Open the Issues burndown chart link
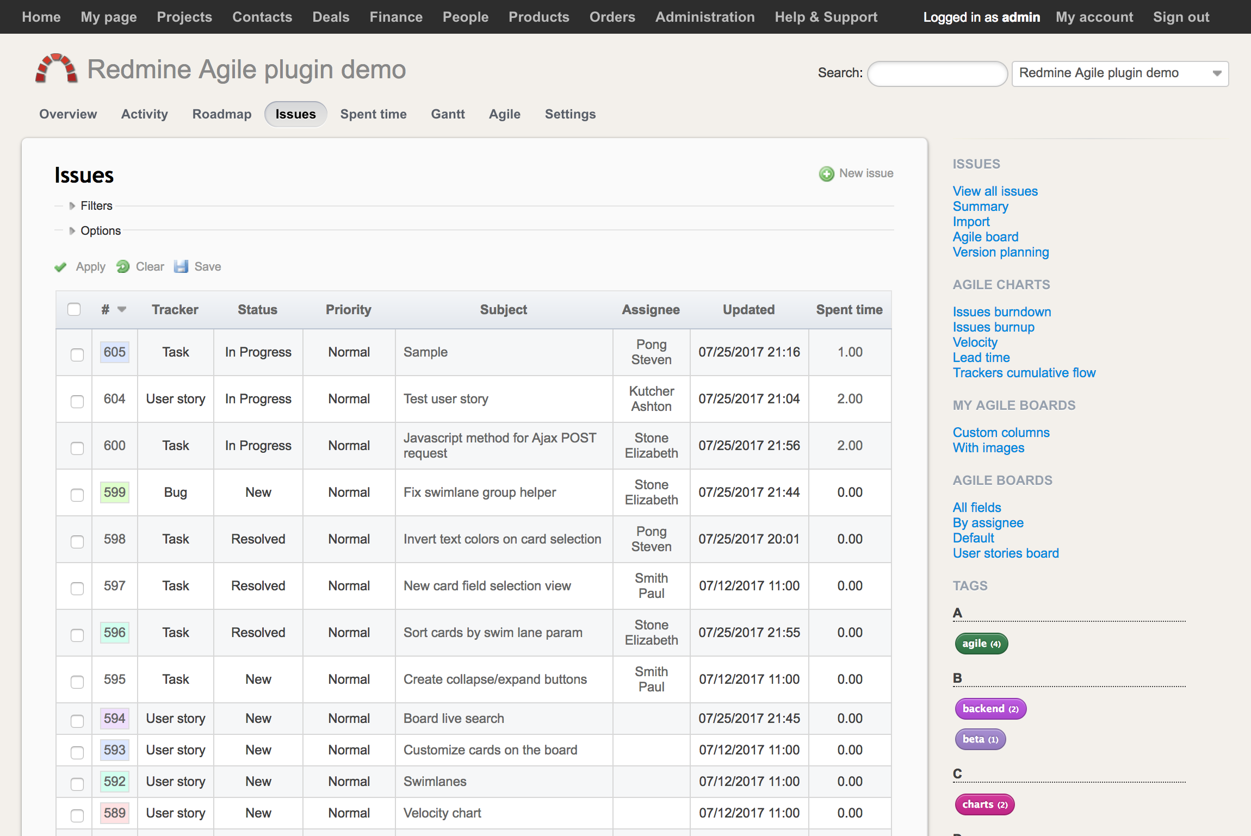The width and height of the screenshot is (1251, 836). tap(1001, 312)
